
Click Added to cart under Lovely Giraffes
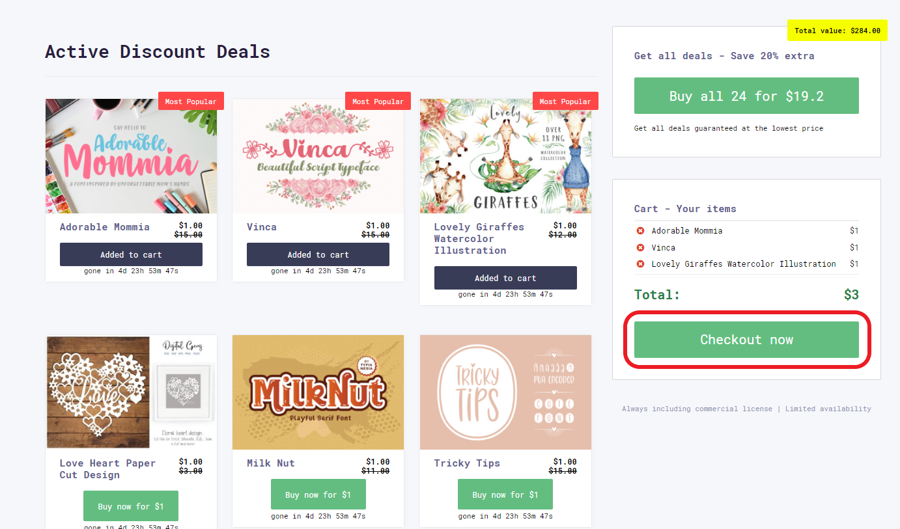point(505,278)
